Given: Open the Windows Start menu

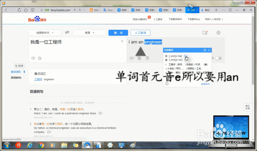Looking at the screenshot, I should [7, 145].
